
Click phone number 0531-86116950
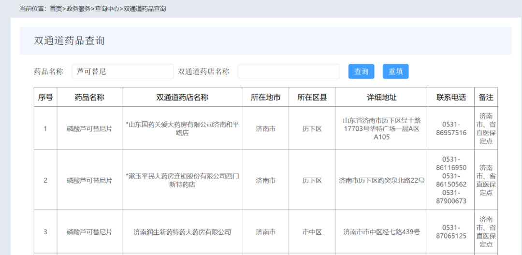coord(451,163)
